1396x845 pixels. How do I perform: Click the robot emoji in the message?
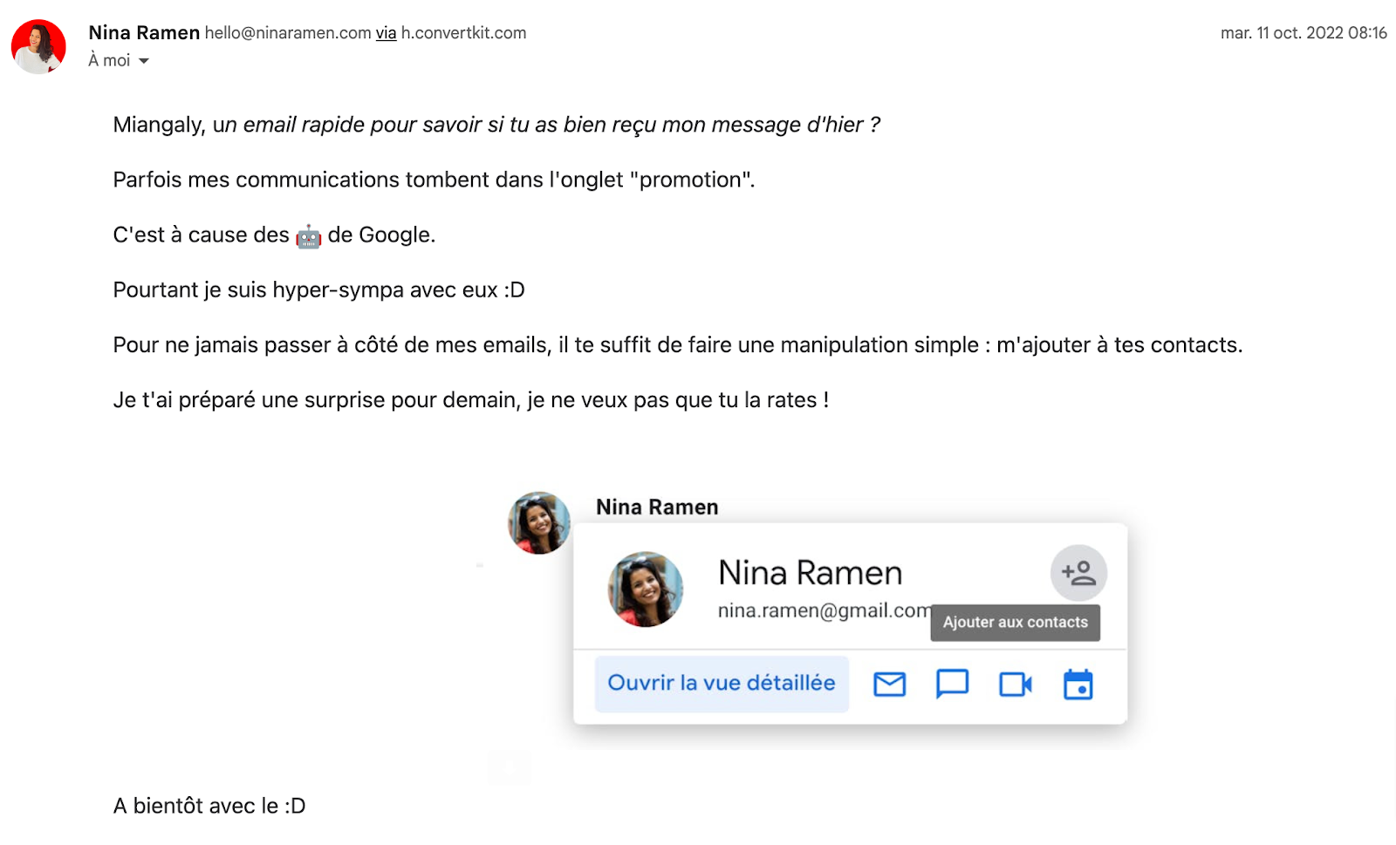[x=308, y=236]
